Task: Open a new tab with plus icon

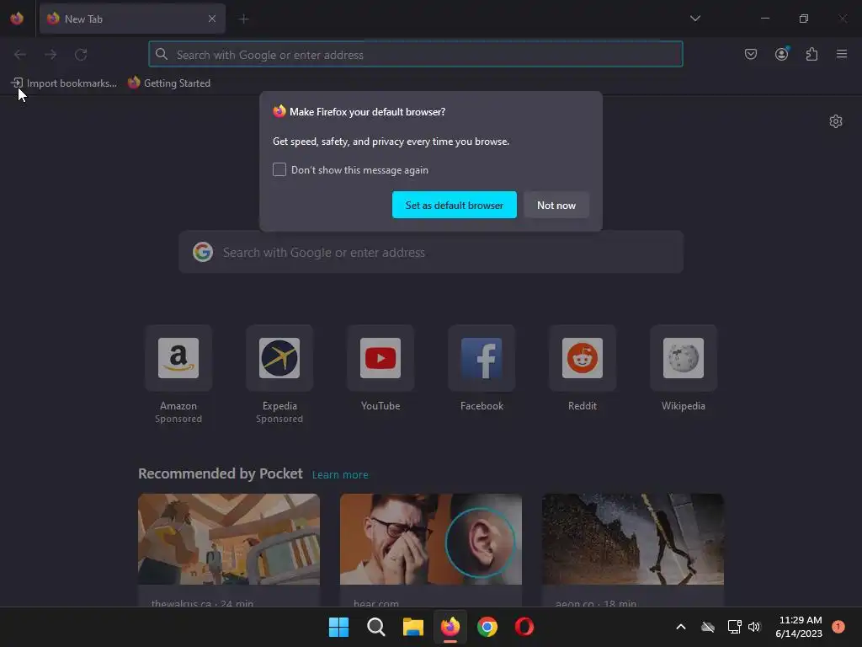Action: (243, 19)
